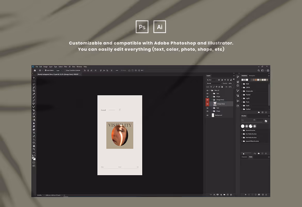This screenshot has width=302, height=207.
Task: Open the Fill dropdown arrow
Action: [x=233, y=87]
